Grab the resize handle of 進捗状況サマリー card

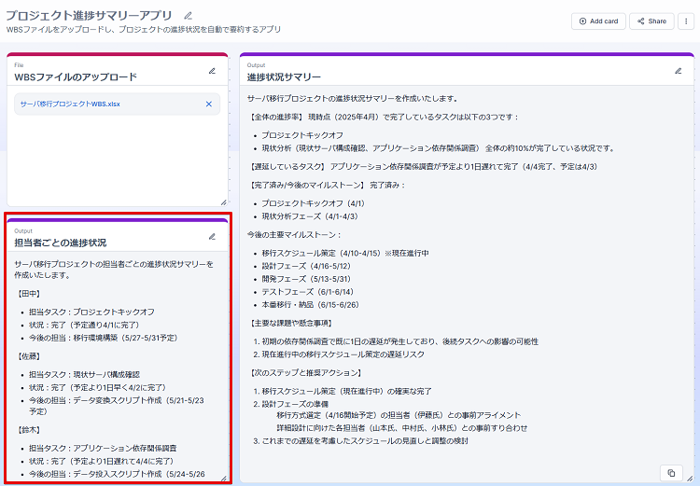coord(690,479)
